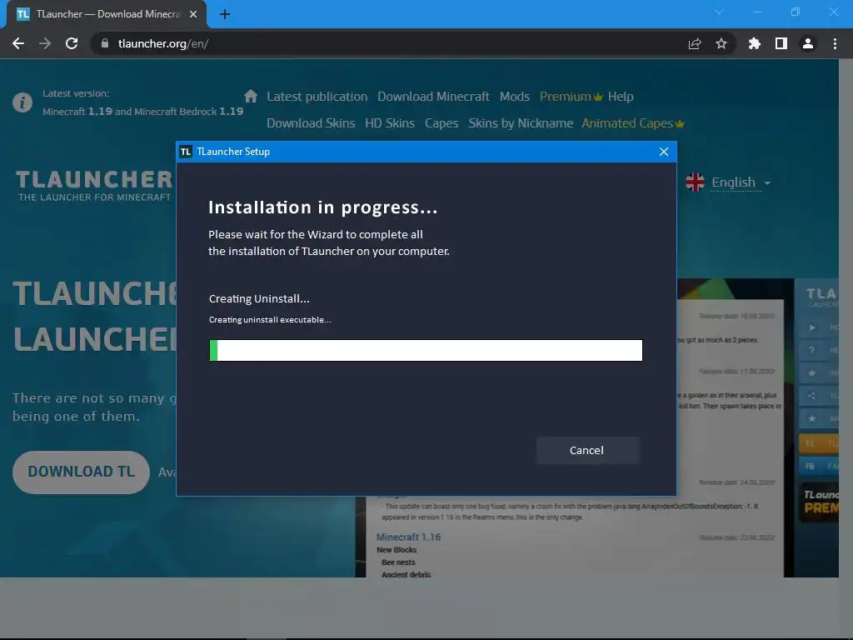Click the Minecraft 1.16 heading link
Screen dimensions: 853x640
pos(408,537)
